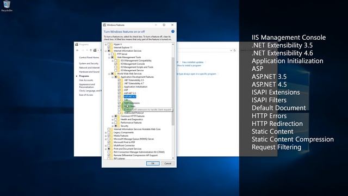The width and height of the screenshot is (348, 196).
Task: Click the View installed updates link
Action: click(x=192, y=62)
